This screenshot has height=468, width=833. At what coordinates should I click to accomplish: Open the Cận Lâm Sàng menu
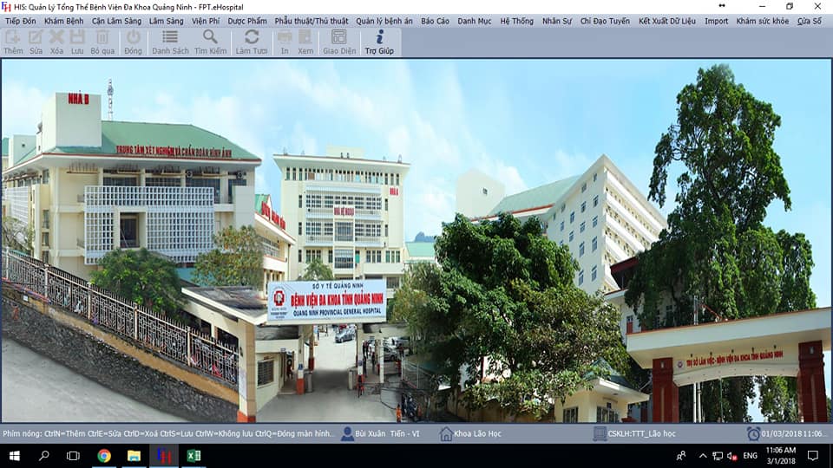click(x=116, y=21)
